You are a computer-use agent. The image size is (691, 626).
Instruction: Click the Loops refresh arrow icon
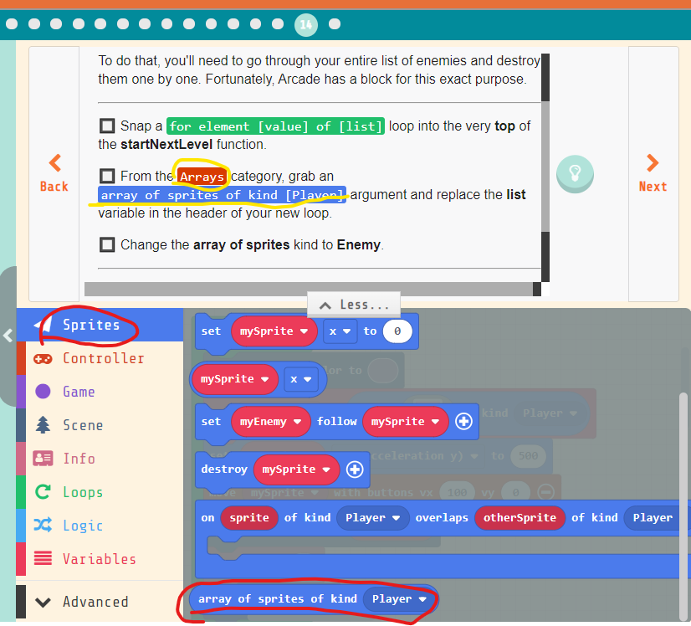coord(43,492)
